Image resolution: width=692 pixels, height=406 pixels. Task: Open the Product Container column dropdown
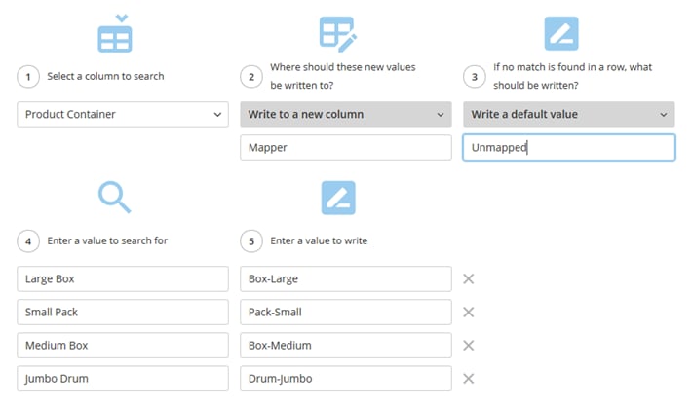tap(123, 114)
